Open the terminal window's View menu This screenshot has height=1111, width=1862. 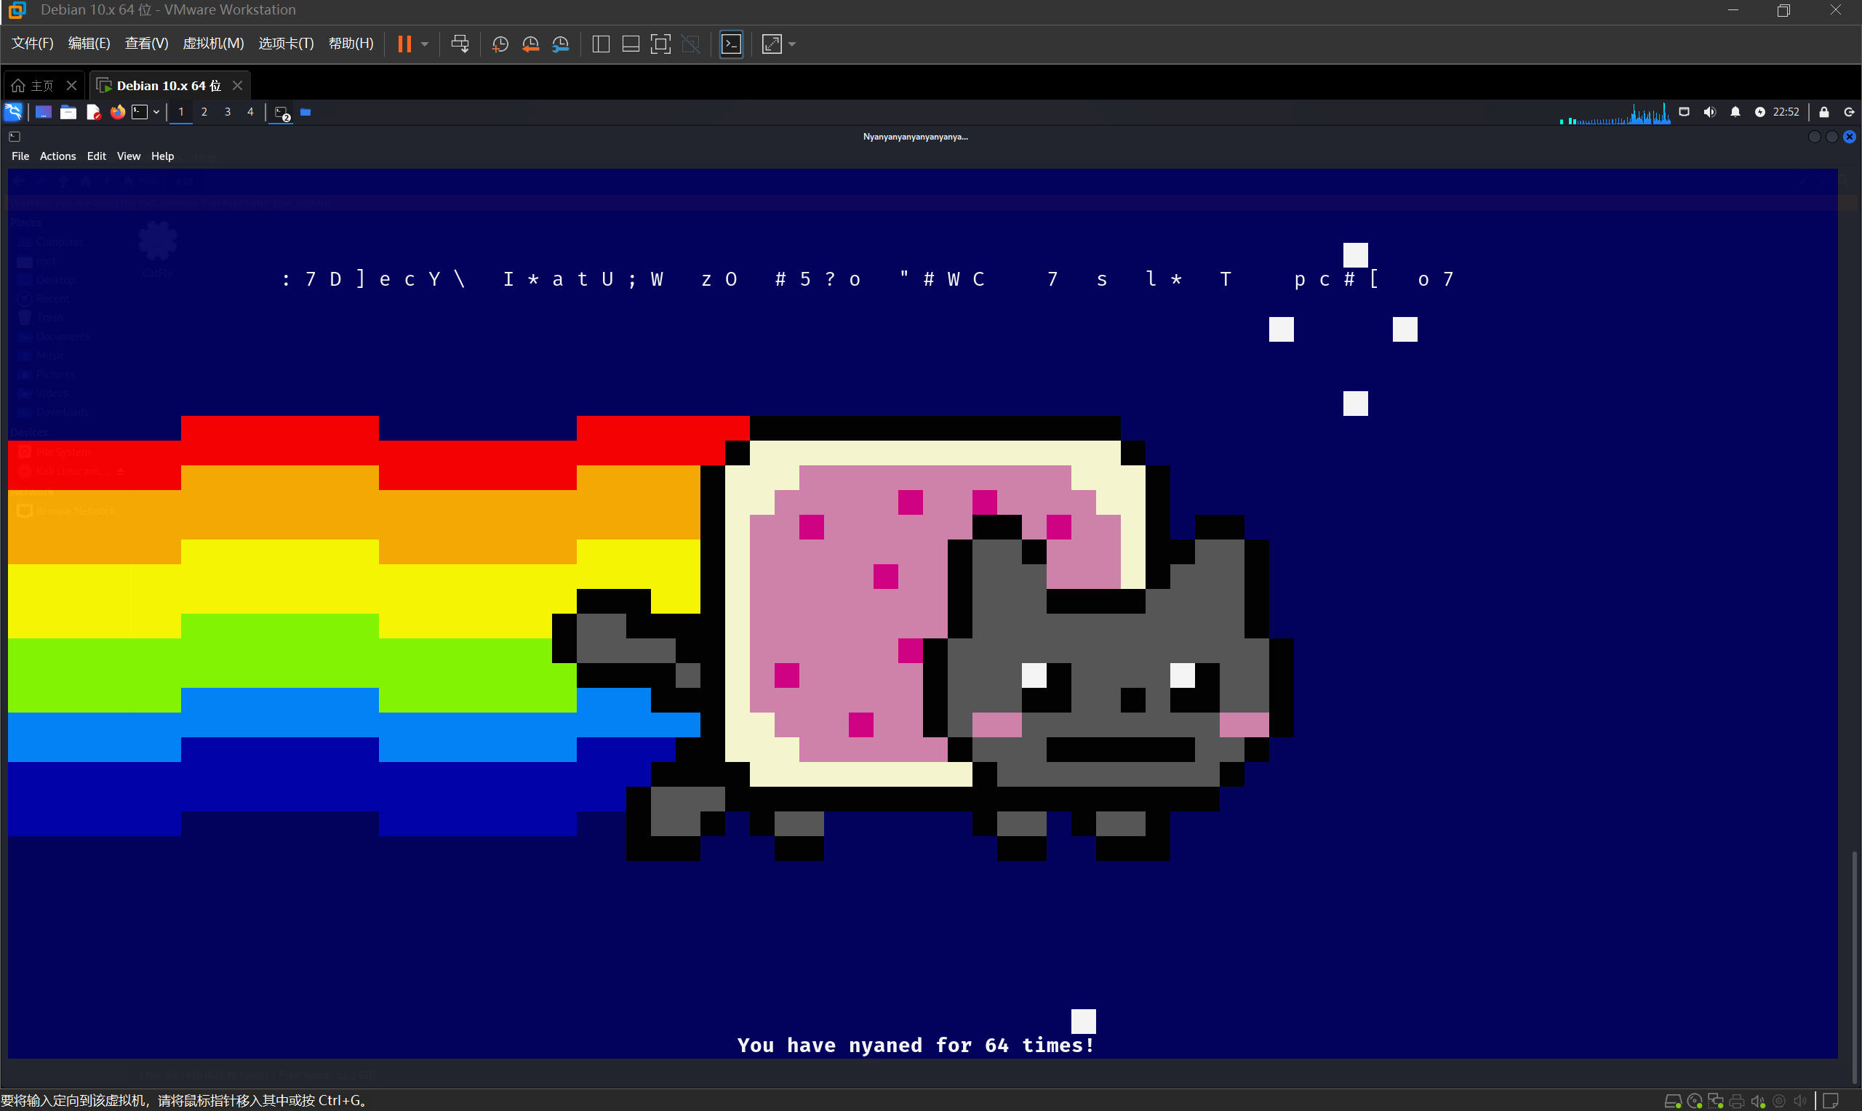pos(129,156)
